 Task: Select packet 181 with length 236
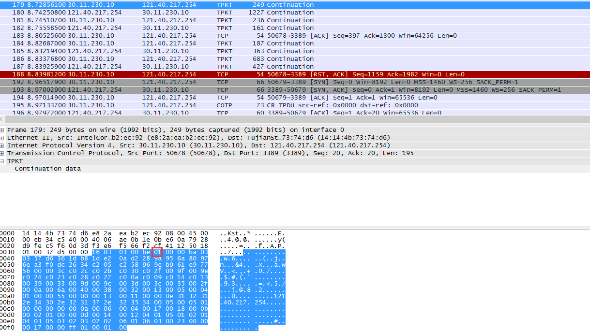295,20
